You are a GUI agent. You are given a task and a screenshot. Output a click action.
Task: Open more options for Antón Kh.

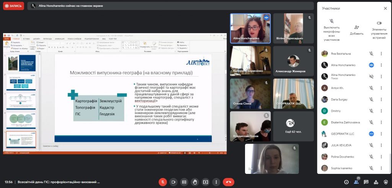(381, 88)
